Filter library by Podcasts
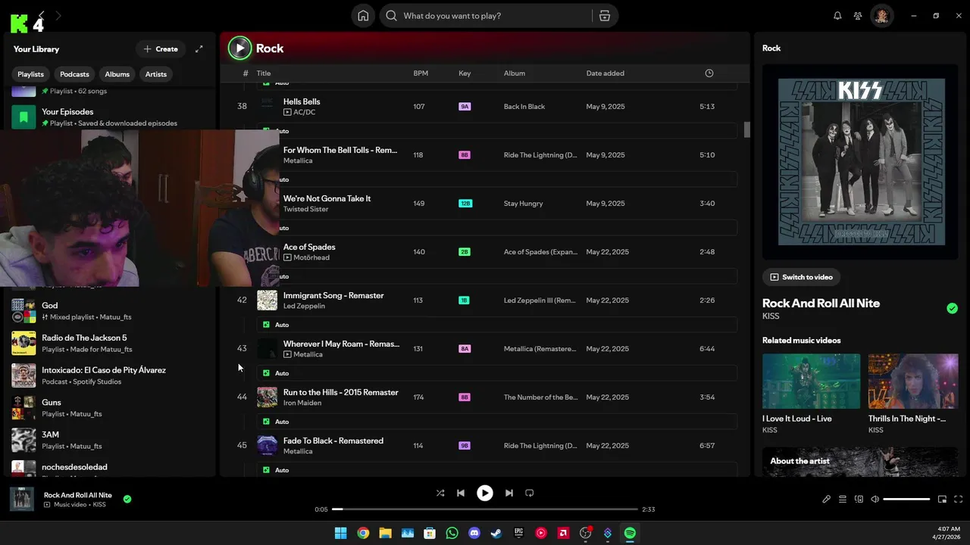 pos(74,74)
